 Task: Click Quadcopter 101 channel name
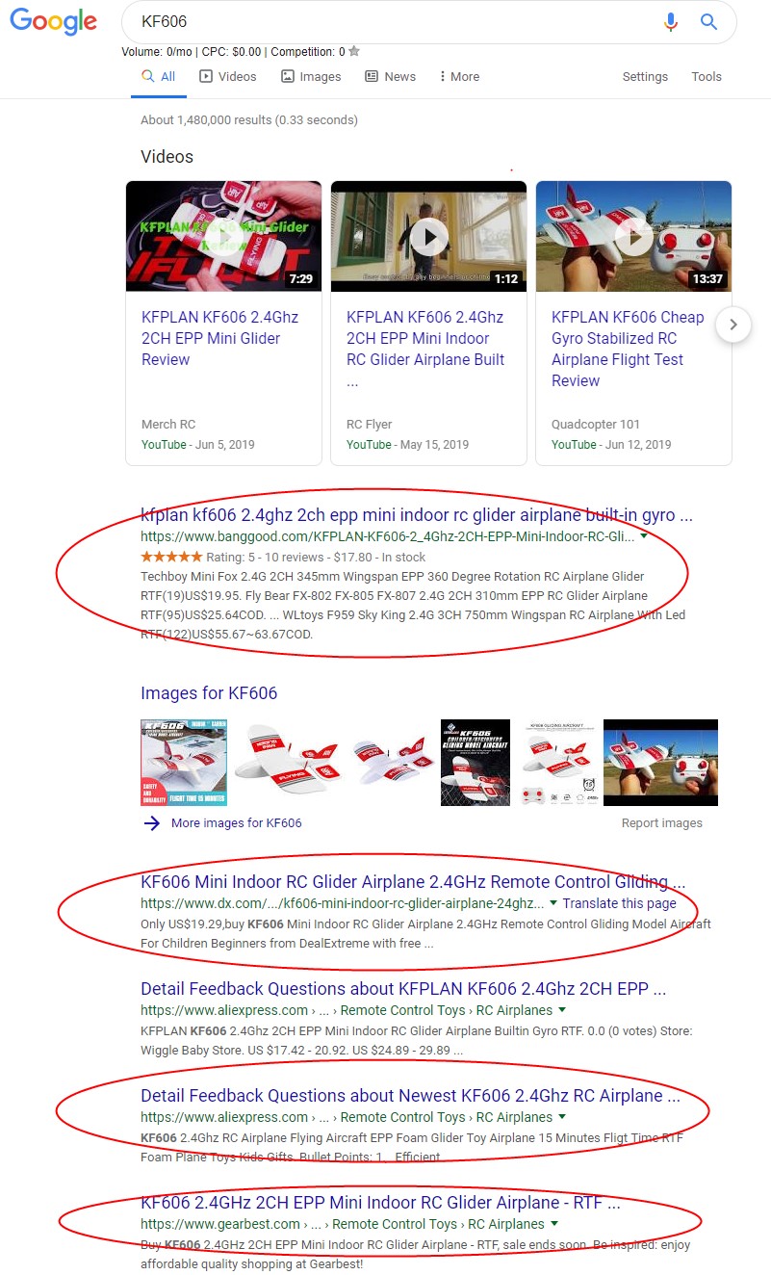click(596, 425)
